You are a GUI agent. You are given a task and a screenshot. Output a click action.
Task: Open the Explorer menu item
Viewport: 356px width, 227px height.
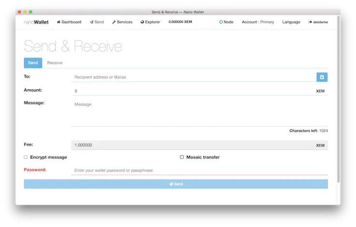tap(150, 22)
